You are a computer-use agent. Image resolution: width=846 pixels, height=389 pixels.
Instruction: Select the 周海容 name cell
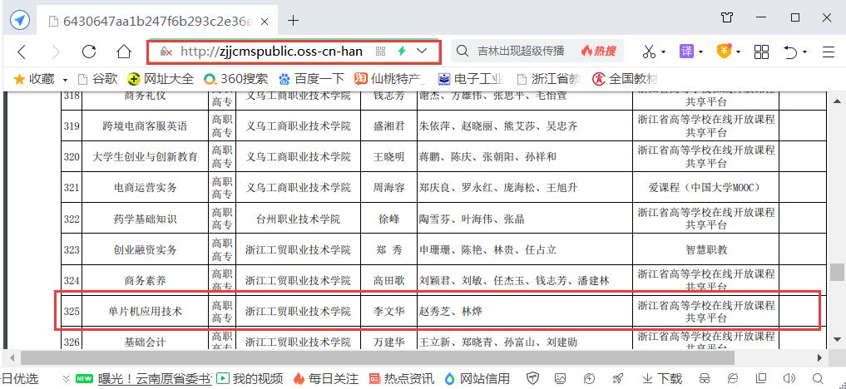tap(389, 188)
